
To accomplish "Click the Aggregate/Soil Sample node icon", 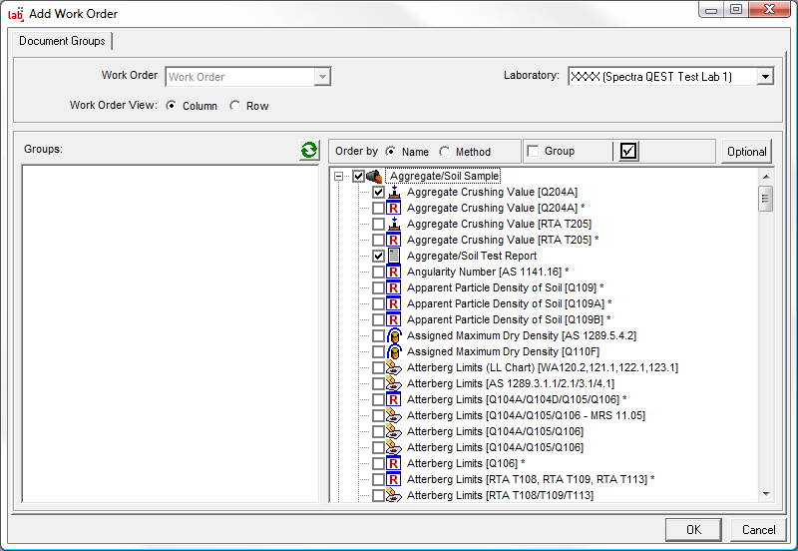I will click(x=375, y=177).
